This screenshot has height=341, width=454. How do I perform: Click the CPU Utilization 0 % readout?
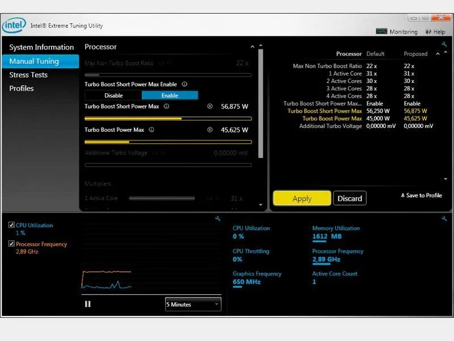click(x=251, y=232)
